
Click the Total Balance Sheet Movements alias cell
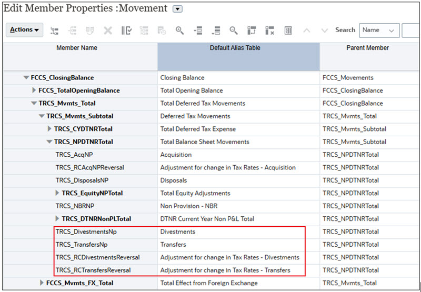[x=239, y=142]
